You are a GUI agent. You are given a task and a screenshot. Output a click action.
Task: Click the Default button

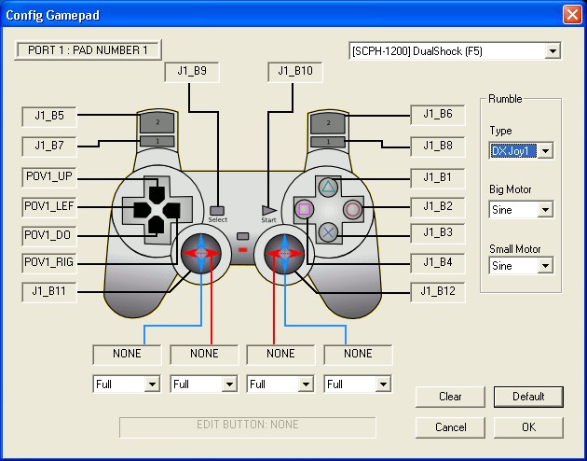coord(528,397)
